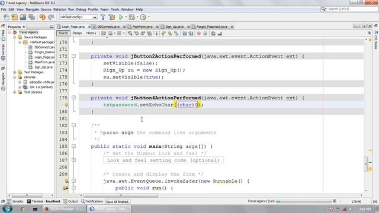Click the Previous Bookmark icon

point(163,33)
